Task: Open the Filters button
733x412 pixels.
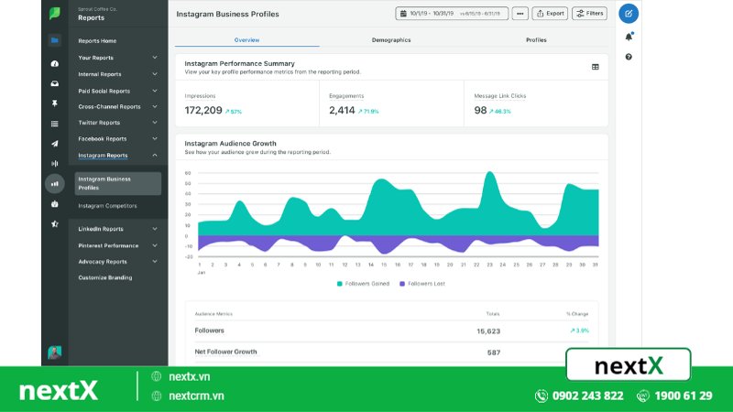Action: (590, 14)
